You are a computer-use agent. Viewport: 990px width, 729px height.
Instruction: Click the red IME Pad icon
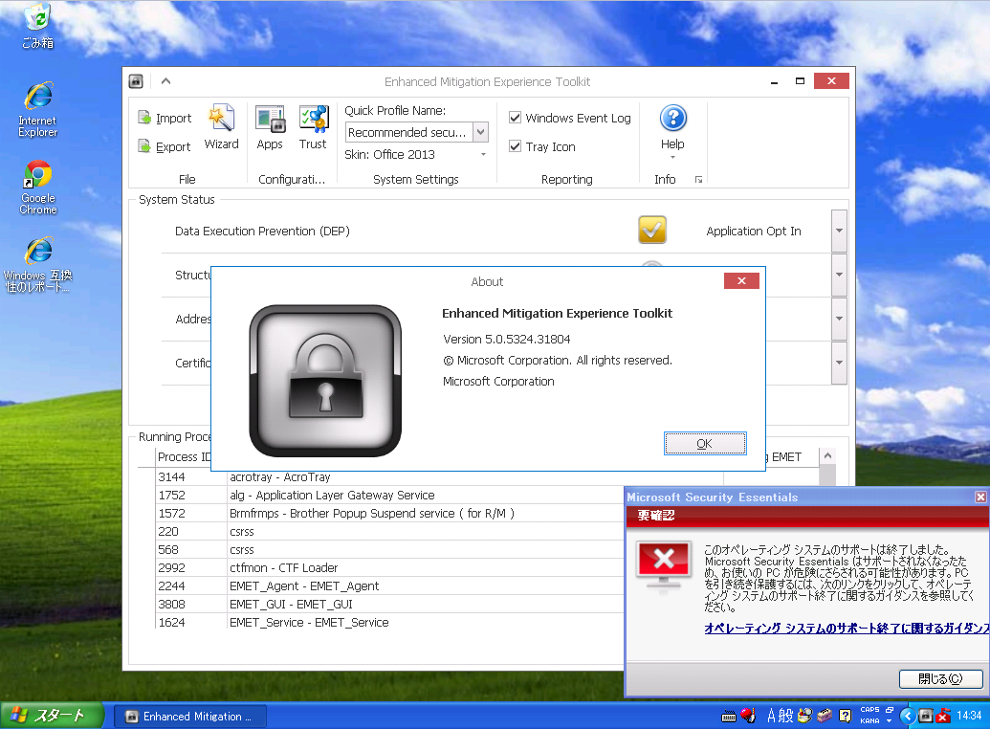pyautogui.click(x=748, y=716)
